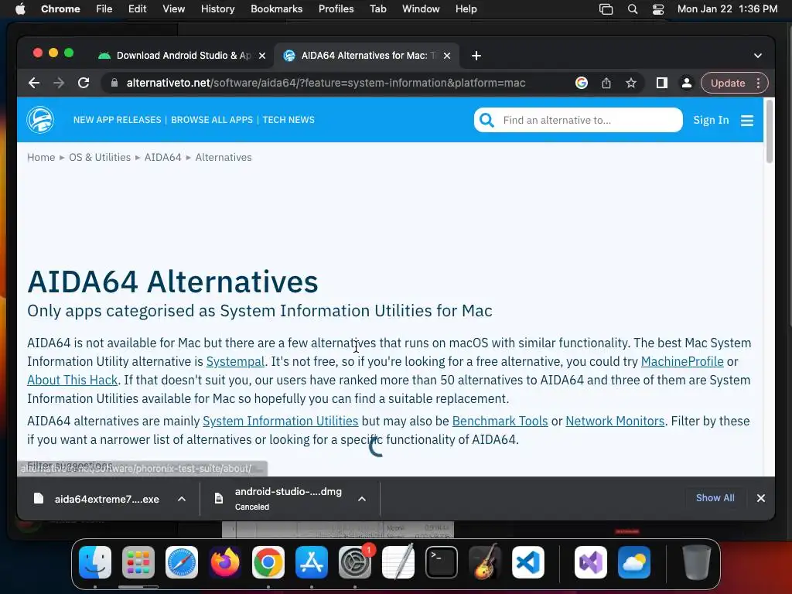Open System Preferences from the Dock
This screenshot has height=594, width=792.
[x=355, y=562]
